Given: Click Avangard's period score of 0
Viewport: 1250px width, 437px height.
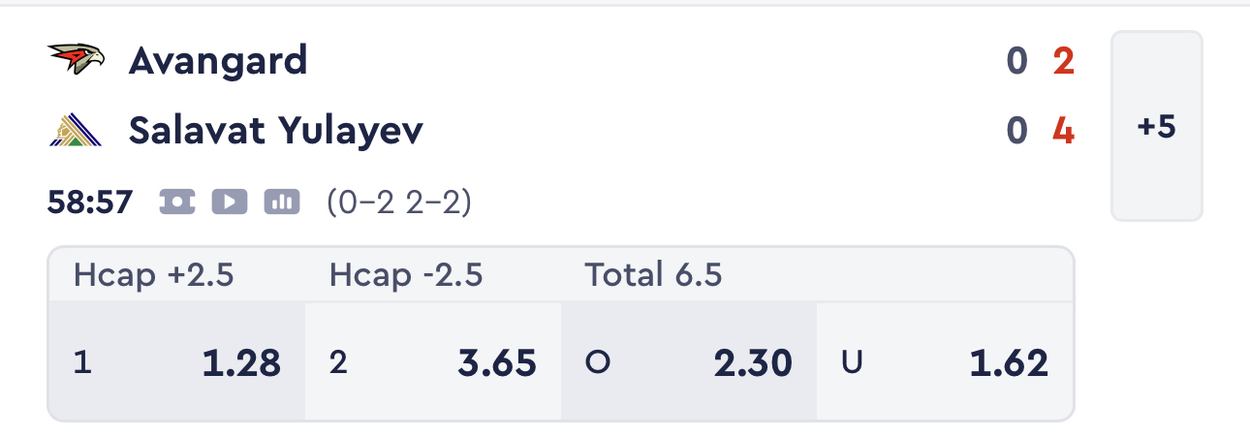Looking at the screenshot, I should coord(1016,61).
